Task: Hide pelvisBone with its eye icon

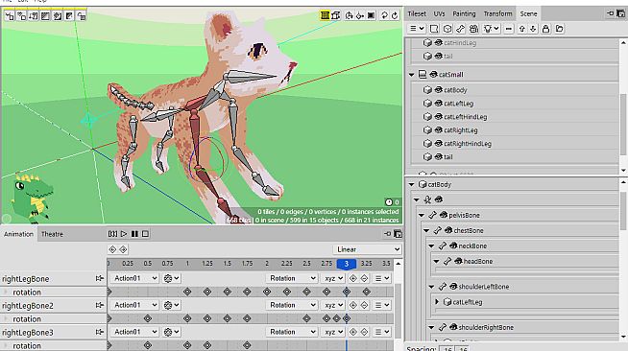Action: pyautogui.click(x=444, y=215)
